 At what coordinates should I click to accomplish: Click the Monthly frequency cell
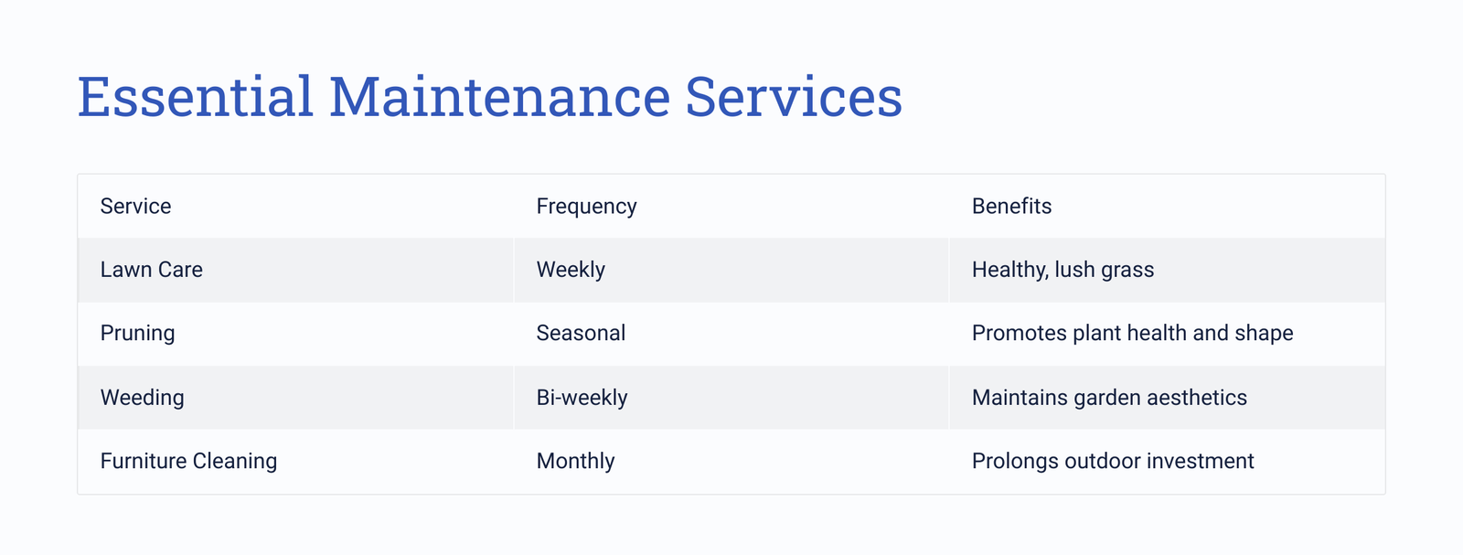point(731,462)
